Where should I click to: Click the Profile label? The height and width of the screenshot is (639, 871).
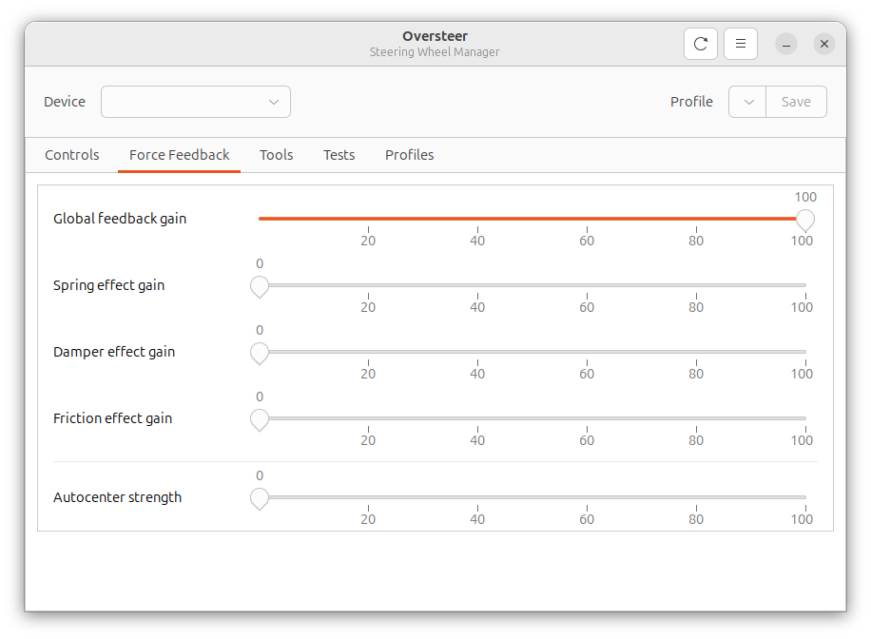(691, 102)
